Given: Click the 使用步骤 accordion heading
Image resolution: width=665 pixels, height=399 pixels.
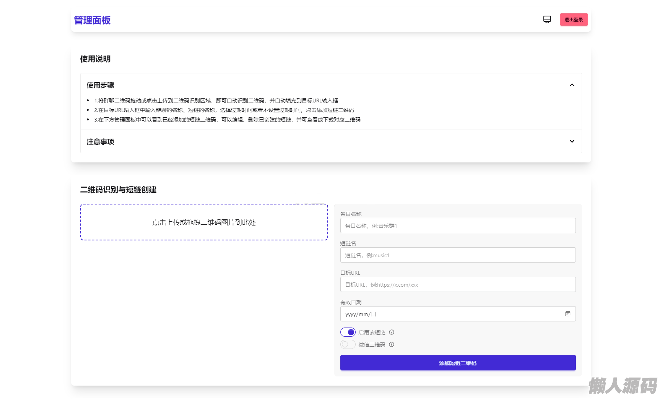Looking at the screenshot, I should pos(100,85).
